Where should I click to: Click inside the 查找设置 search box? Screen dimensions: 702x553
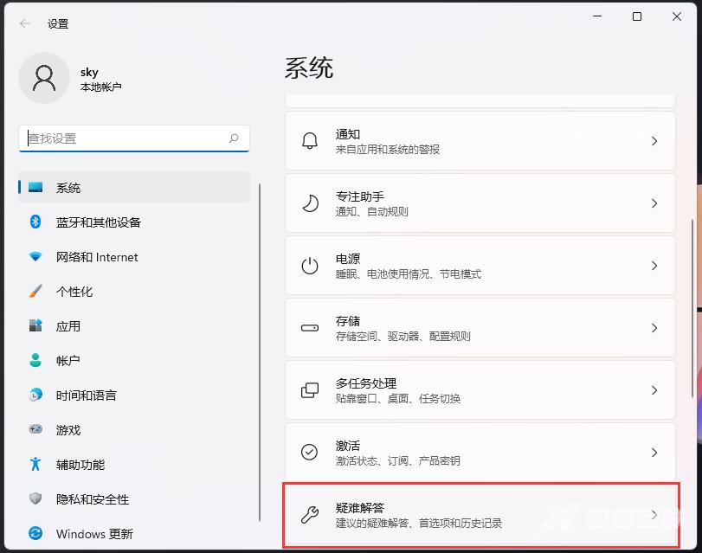tap(130, 138)
